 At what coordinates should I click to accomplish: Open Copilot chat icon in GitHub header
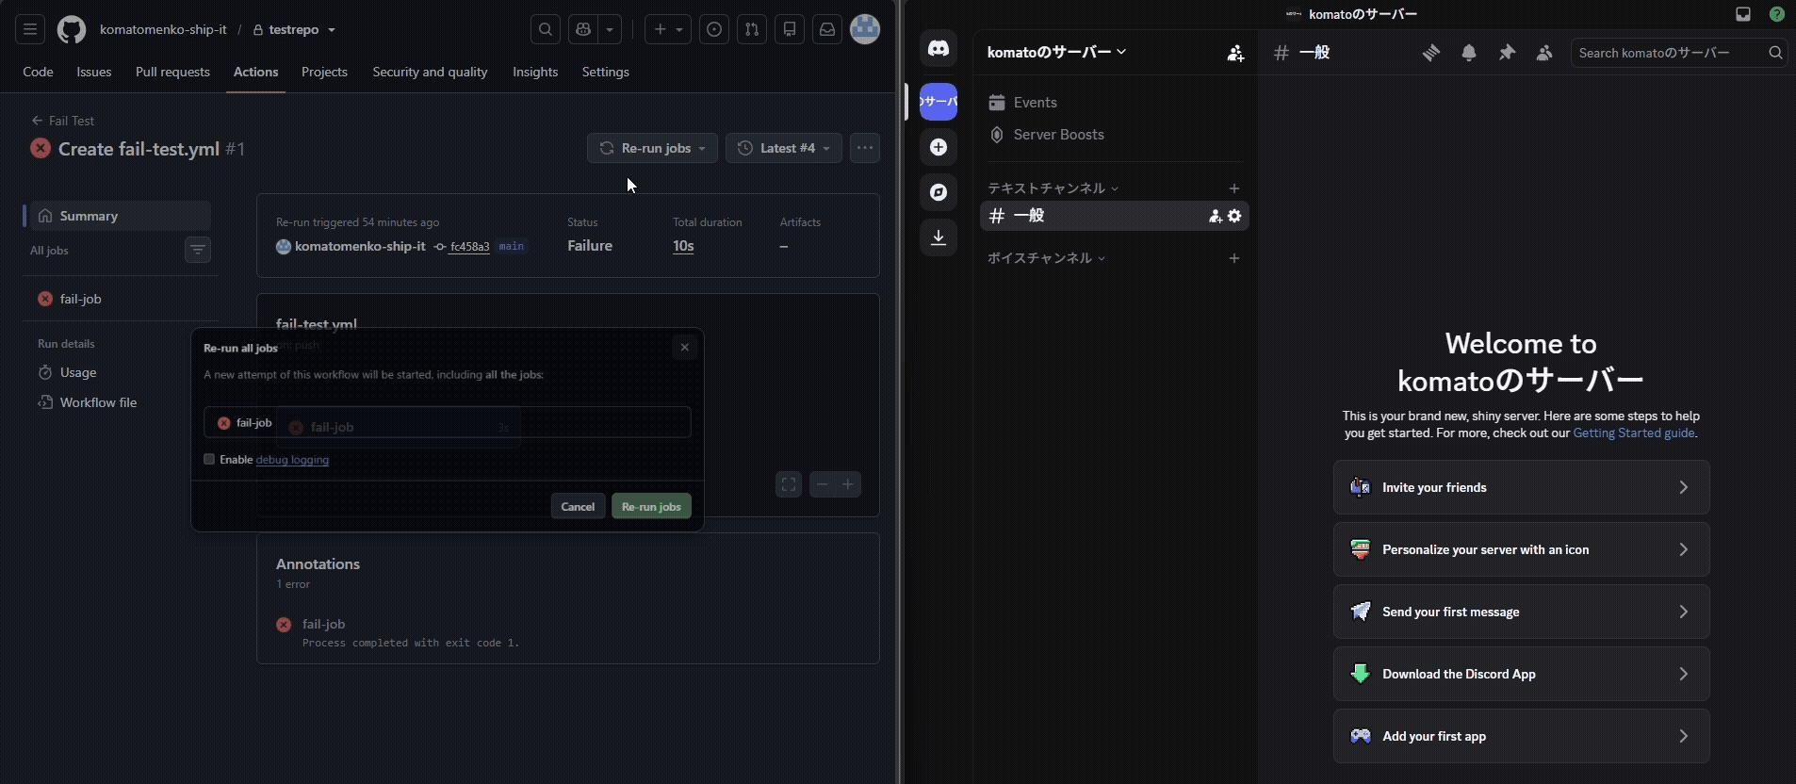coord(583,30)
